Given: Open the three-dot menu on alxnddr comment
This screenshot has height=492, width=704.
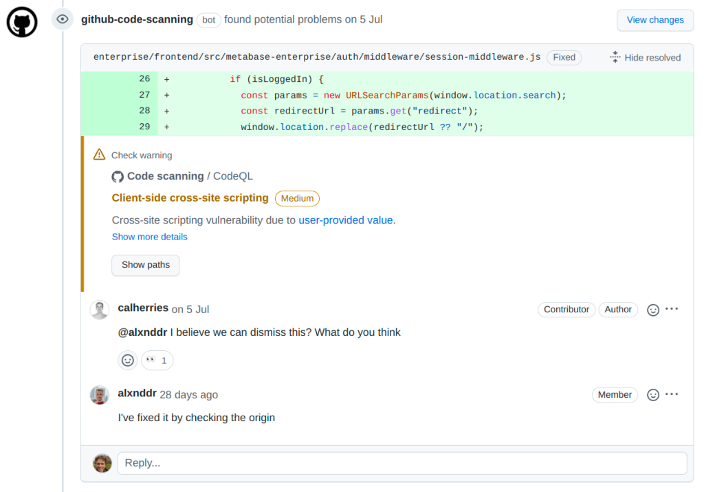Looking at the screenshot, I should [672, 394].
